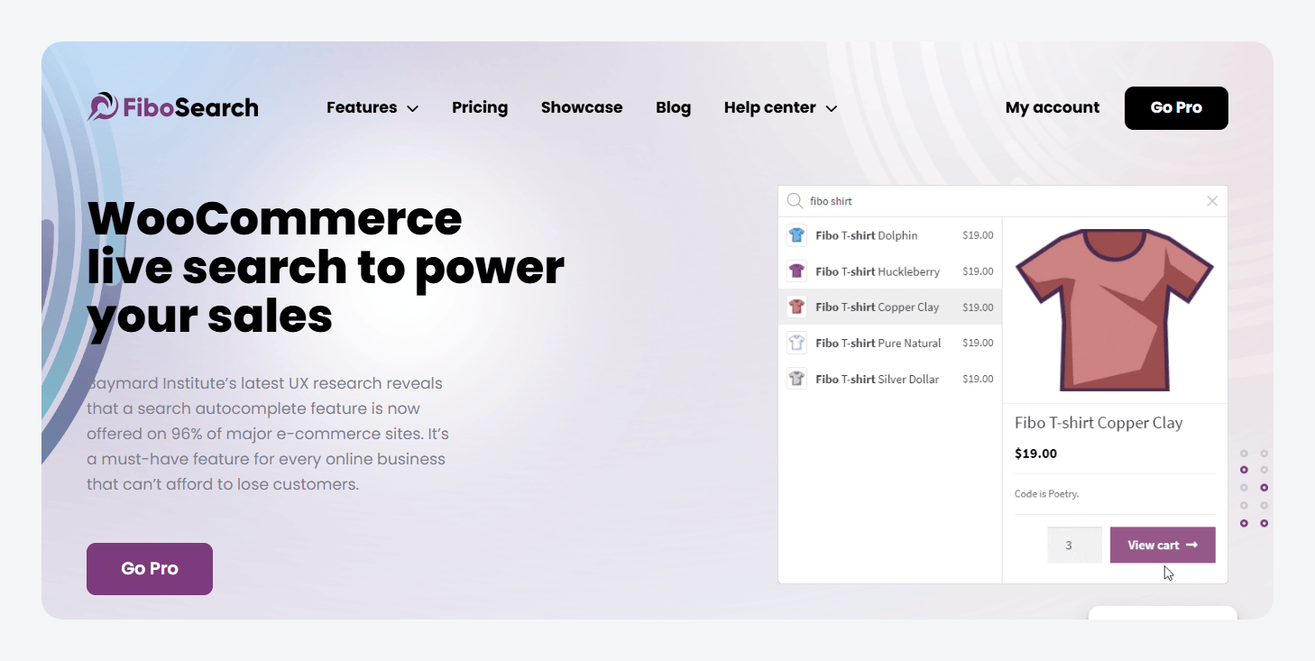
Task: Click the $19.00 price beside Dolphin
Action: click(978, 235)
